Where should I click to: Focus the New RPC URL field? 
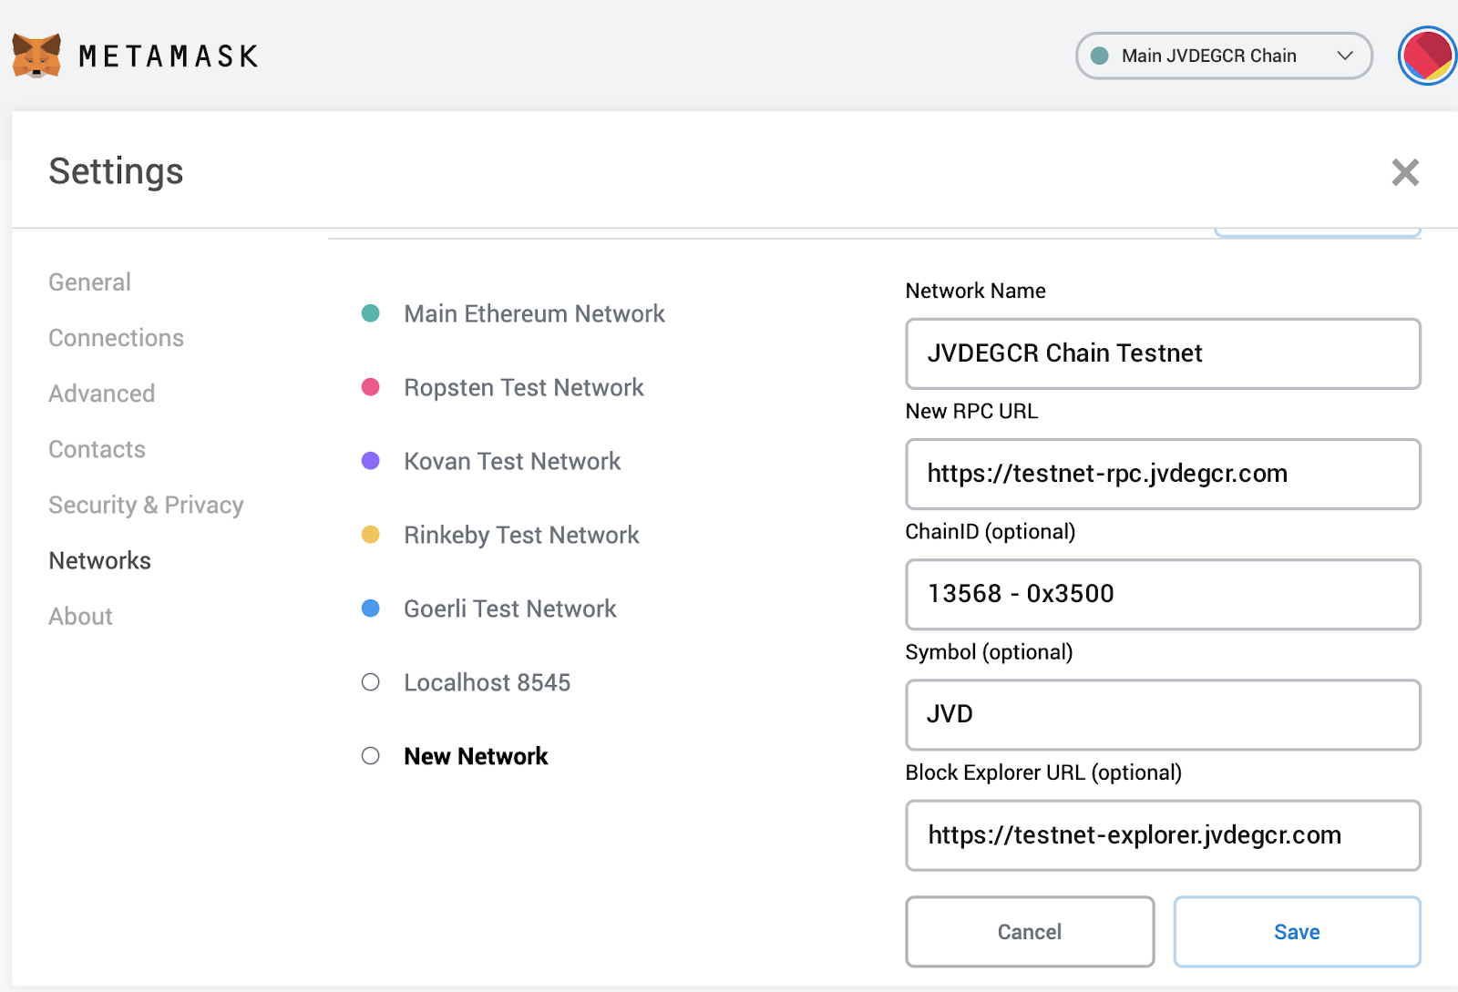pyautogui.click(x=1162, y=474)
